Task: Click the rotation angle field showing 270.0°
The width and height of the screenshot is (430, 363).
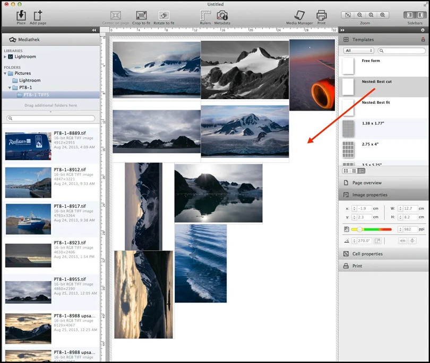Action: pos(365,241)
